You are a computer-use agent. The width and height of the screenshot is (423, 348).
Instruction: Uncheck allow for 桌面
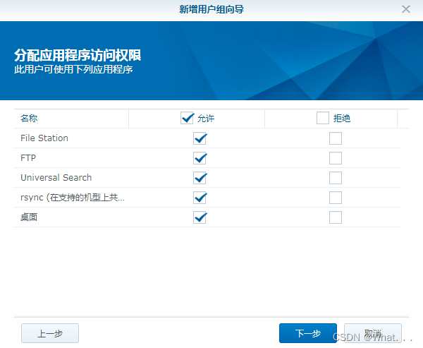tap(200, 217)
